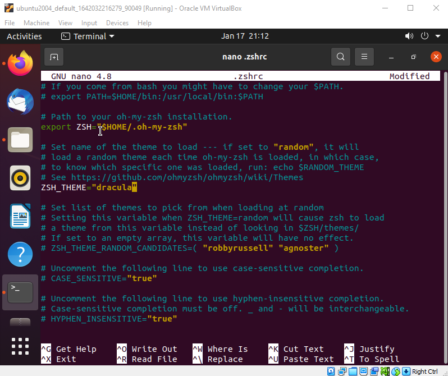Click the terminal icon in the dock

click(21, 292)
